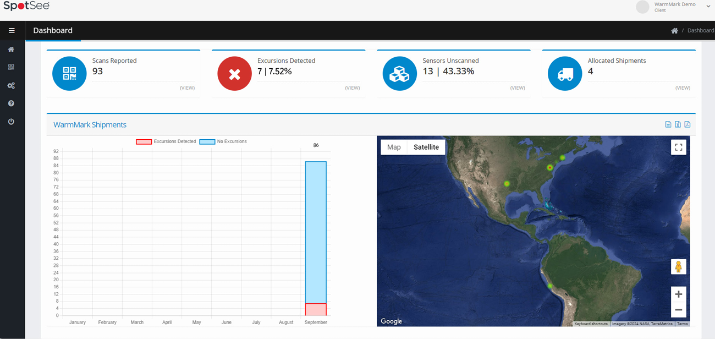The image size is (715, 339).
Task: Expand the WarmMark Demo user dropdown
Action: click(707, 7)
